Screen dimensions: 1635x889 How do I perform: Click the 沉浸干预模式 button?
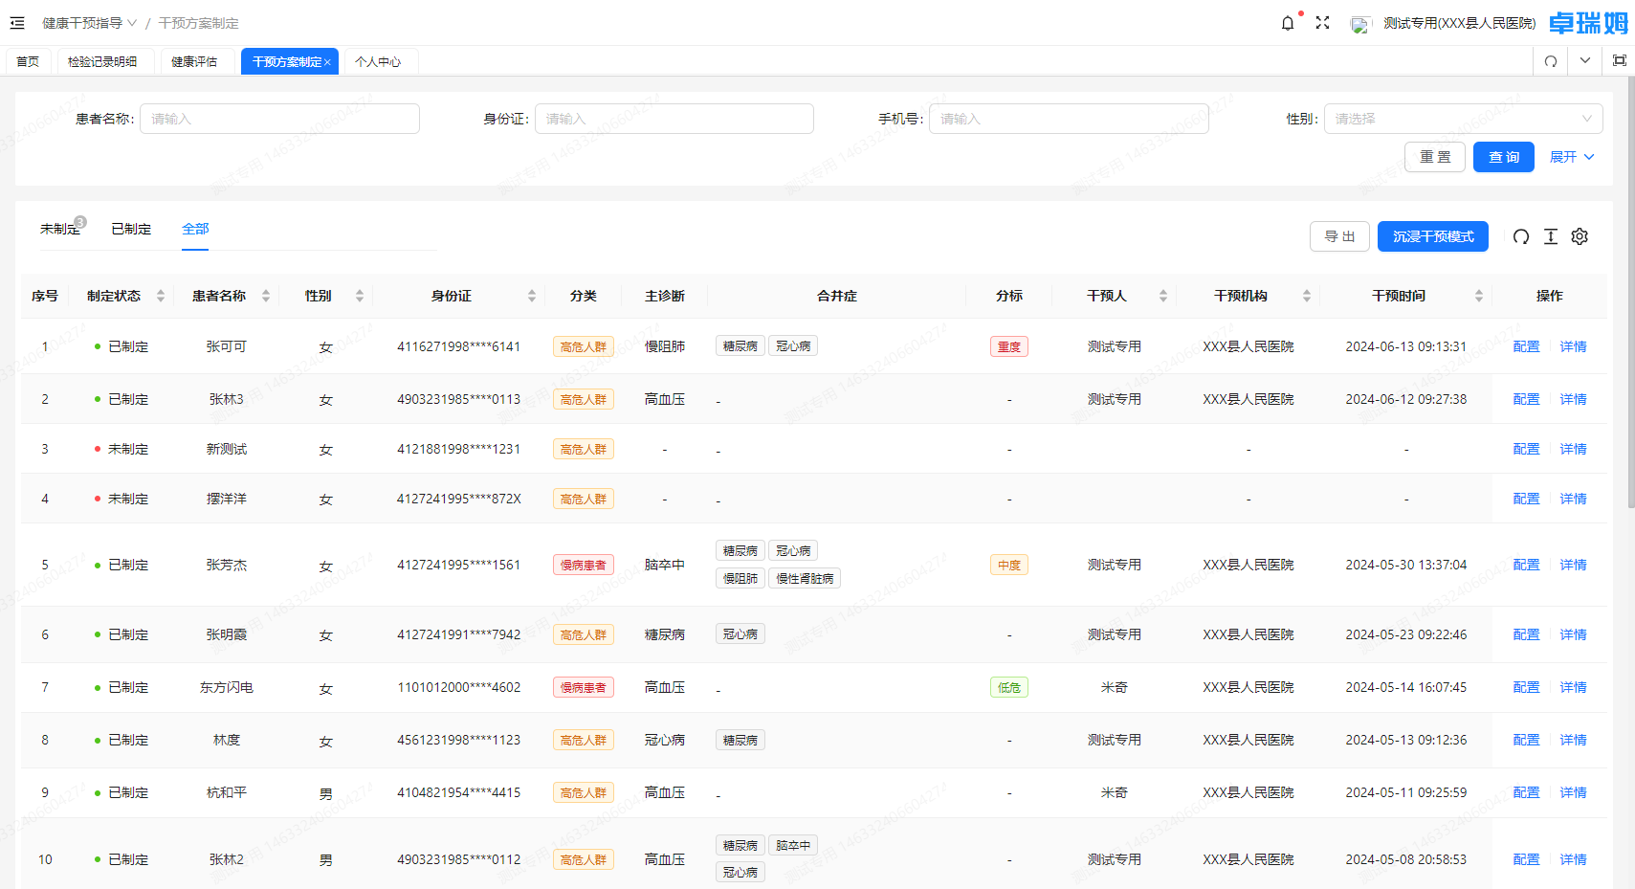click(1432, 236)
